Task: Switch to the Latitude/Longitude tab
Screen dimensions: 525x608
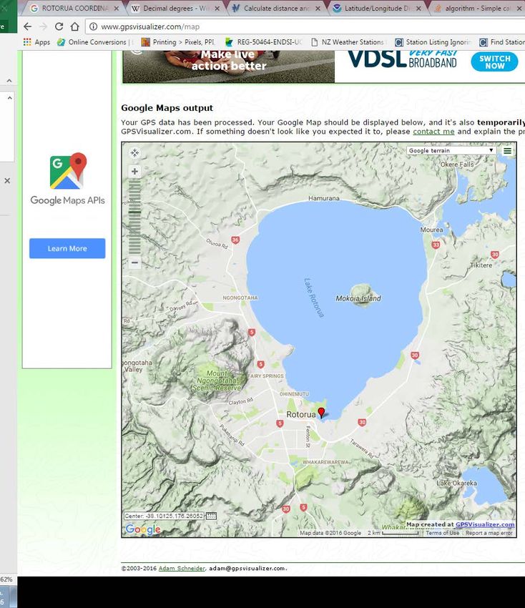Action: click(x=376, y=8)
